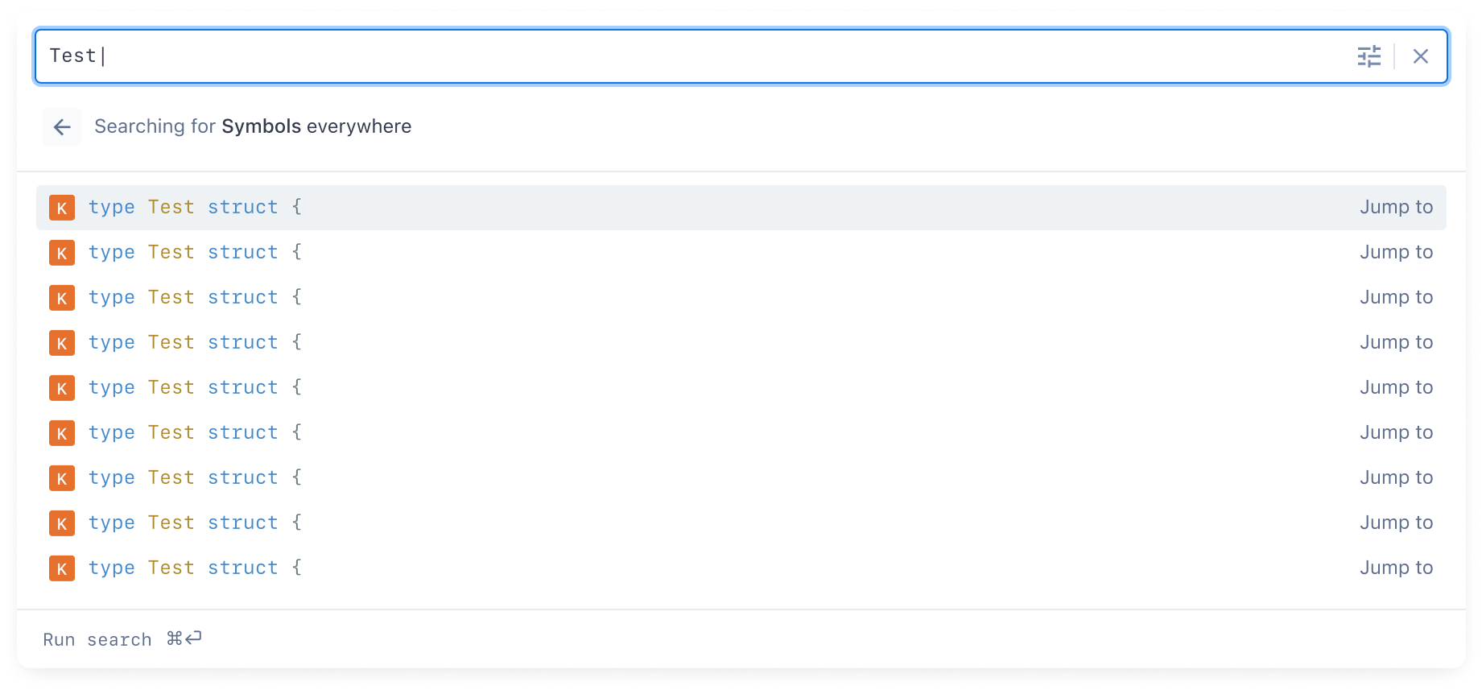Click the orange K icon on the first result

pyautogui.click(x=62, y=208)
